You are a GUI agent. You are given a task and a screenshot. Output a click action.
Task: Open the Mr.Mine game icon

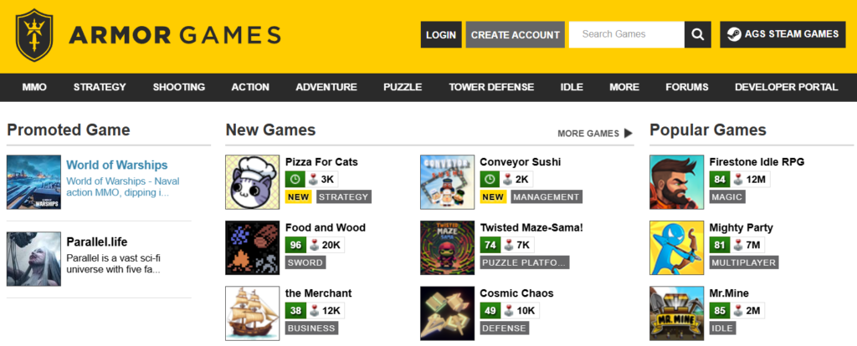tap(676, 313)
